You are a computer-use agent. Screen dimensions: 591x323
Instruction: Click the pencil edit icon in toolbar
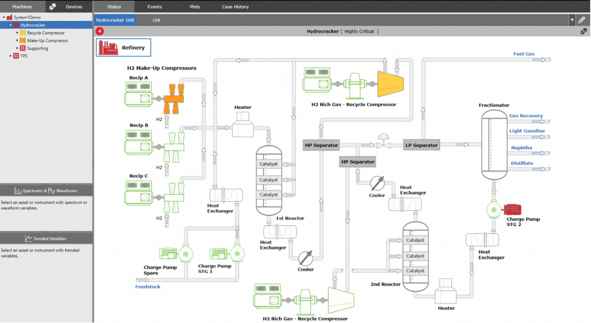tap(581, 20)
